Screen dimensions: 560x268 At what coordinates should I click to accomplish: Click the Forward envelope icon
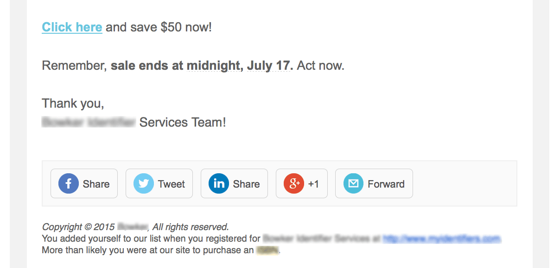point(353,183)
